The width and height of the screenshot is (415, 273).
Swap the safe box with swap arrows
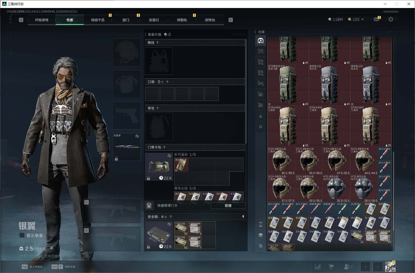tap(169, 224)
